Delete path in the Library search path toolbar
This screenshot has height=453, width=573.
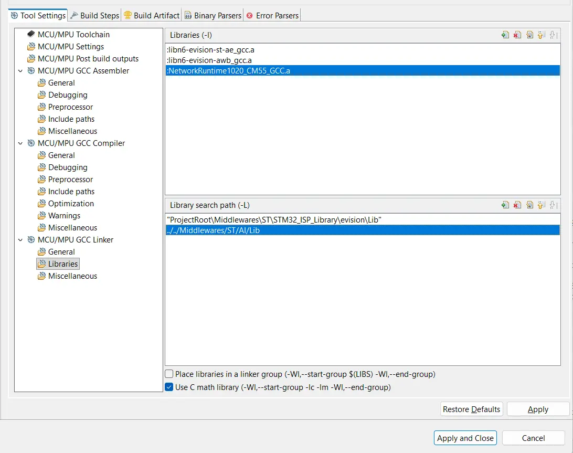pos(517,205)
